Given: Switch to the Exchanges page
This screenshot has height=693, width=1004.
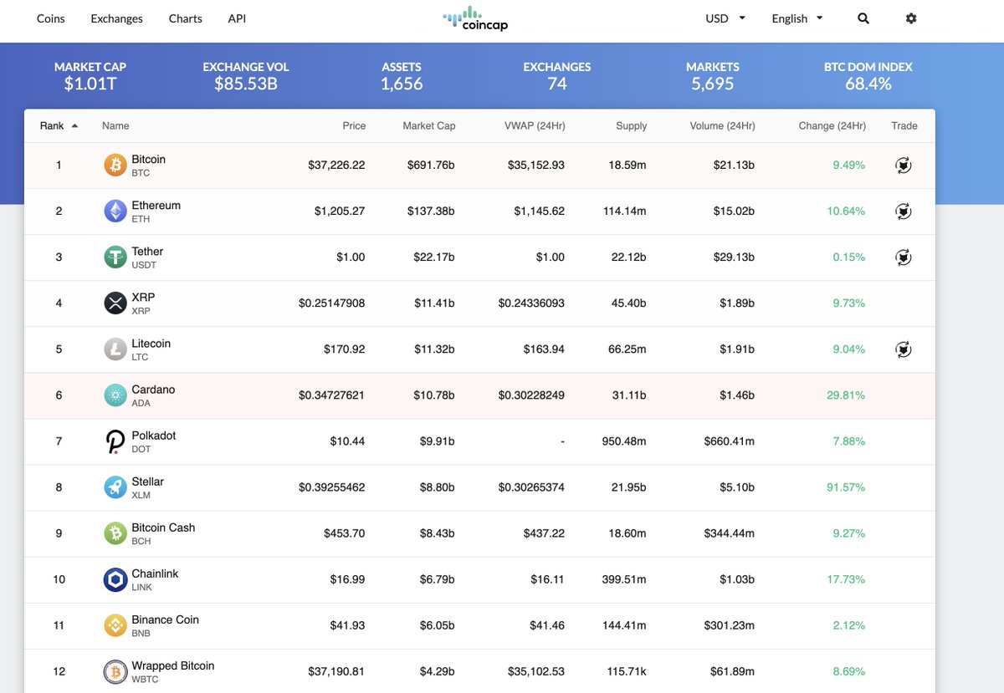Looking at the screenshot, I should pos(116,18).
